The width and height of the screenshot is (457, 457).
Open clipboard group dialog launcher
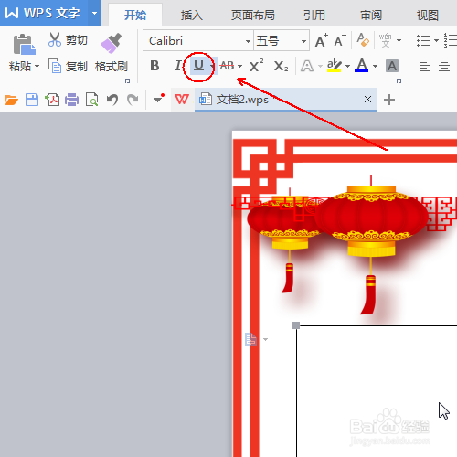tap(127, 80)
